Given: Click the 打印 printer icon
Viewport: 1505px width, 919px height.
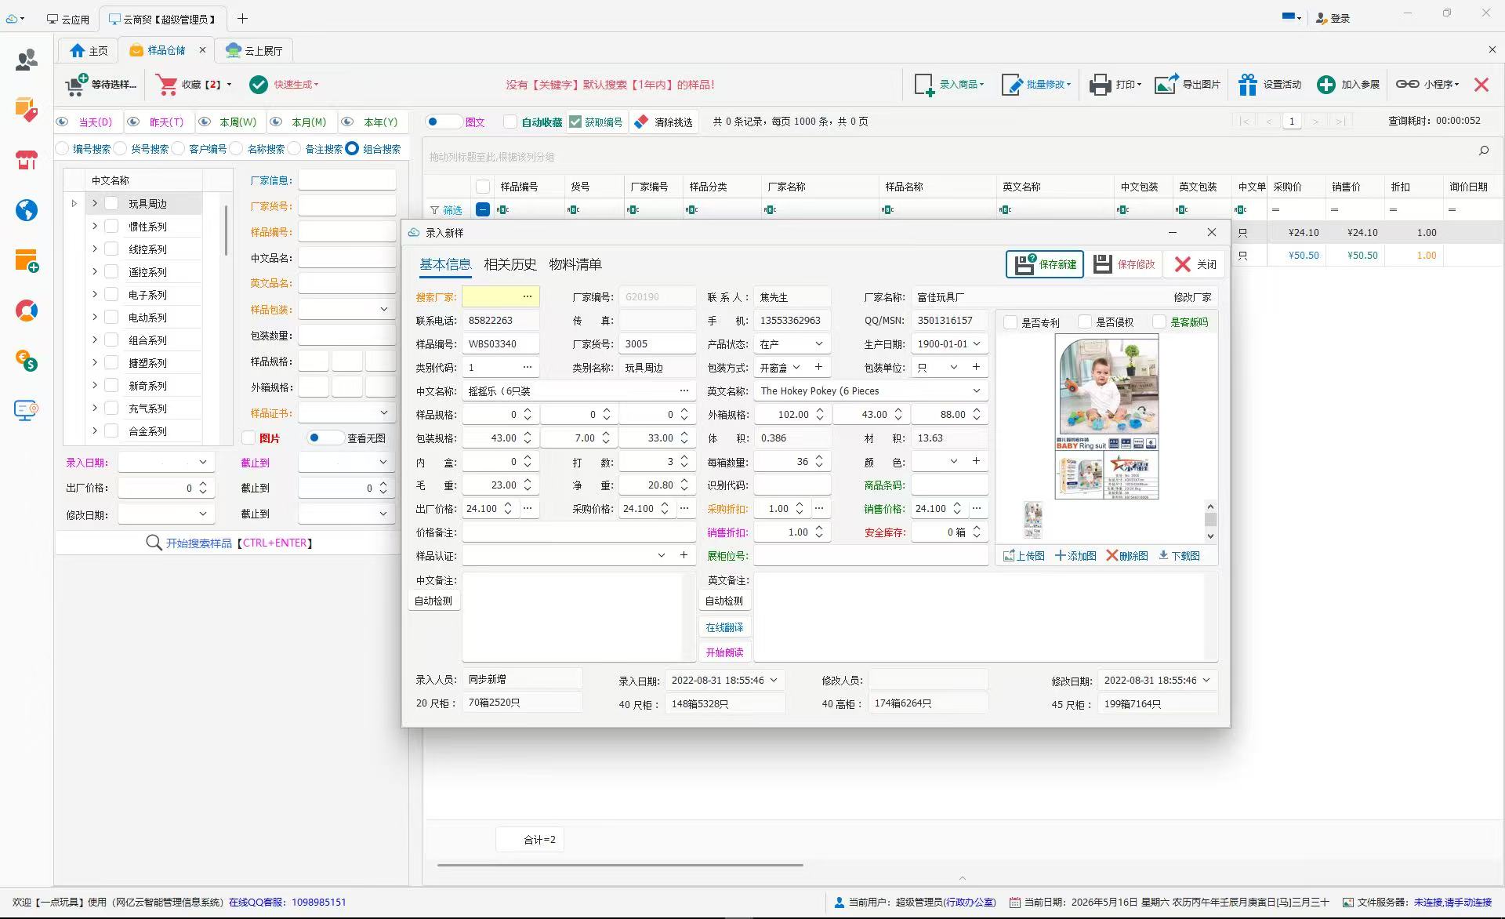Looking at the screenshot, I should [1100, 84].
